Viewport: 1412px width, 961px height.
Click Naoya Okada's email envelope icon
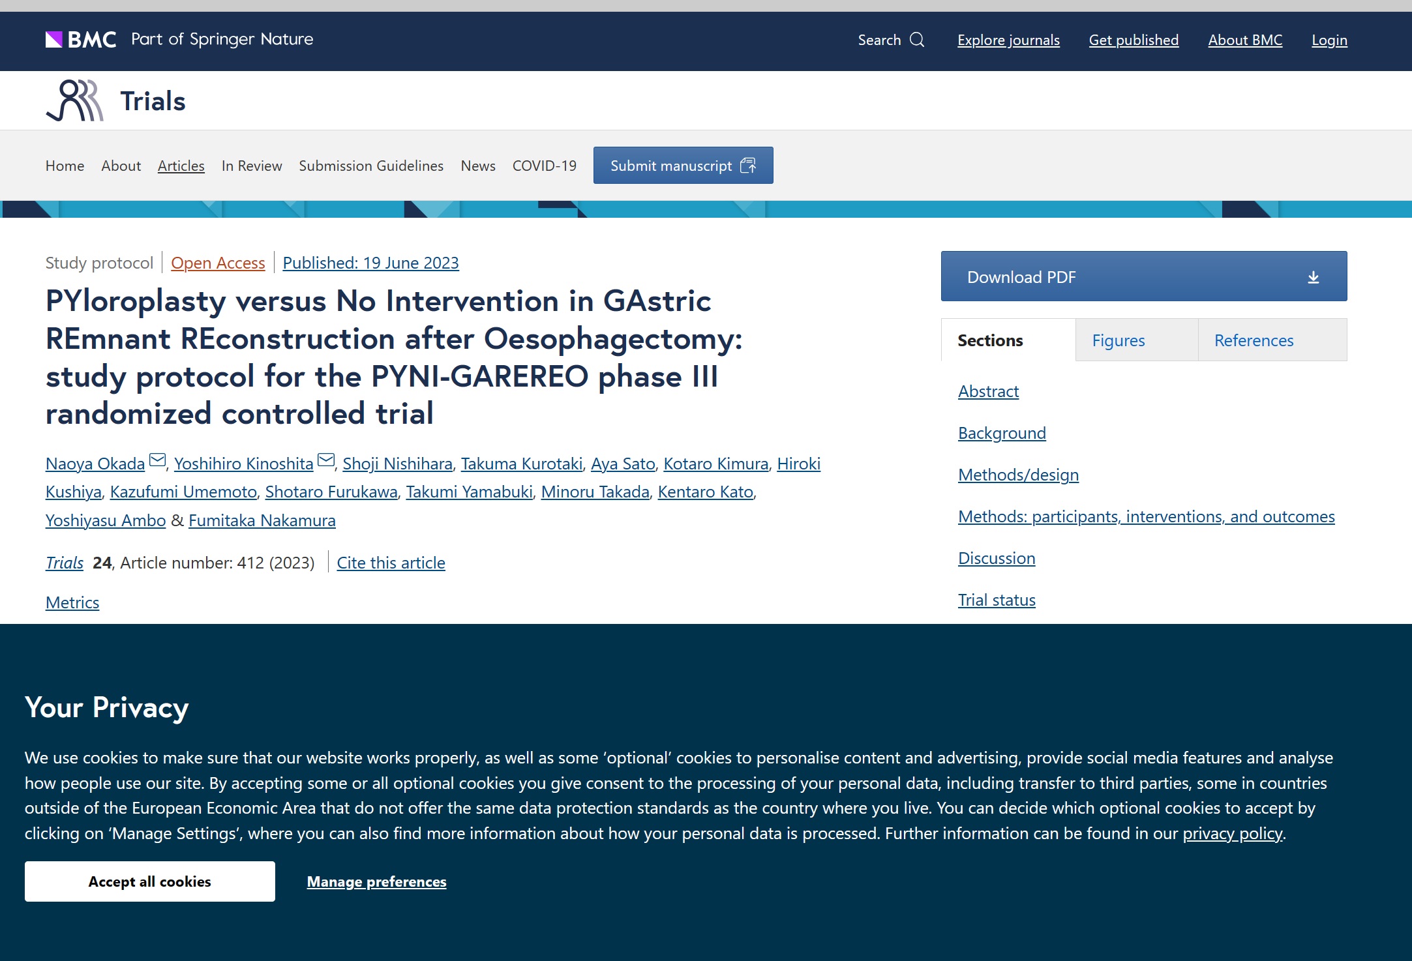[x=157, y=460]
